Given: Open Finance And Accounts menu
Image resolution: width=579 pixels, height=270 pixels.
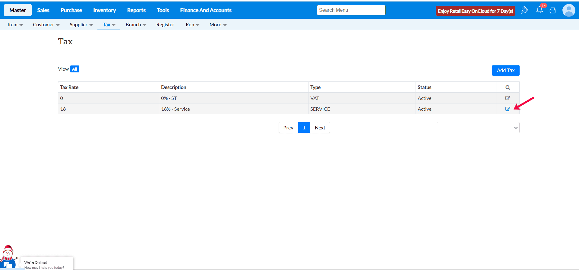Looking at the screenshot, I should 206,10.
